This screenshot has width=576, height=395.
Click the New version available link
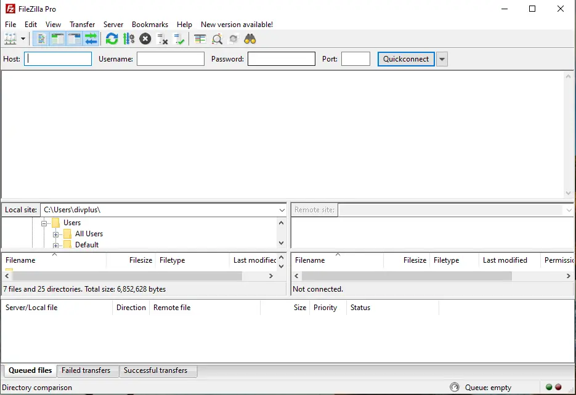[x=237, y=25]
